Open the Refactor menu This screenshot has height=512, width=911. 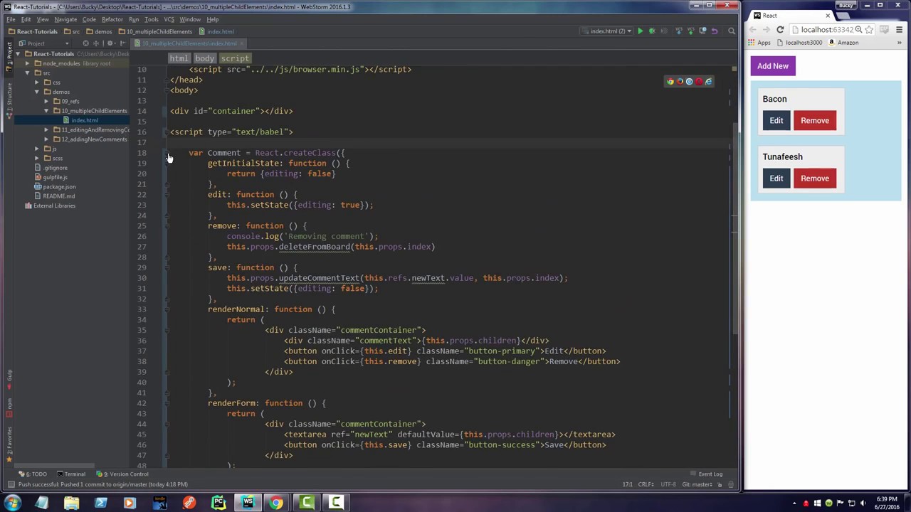(x=112, y=19)
